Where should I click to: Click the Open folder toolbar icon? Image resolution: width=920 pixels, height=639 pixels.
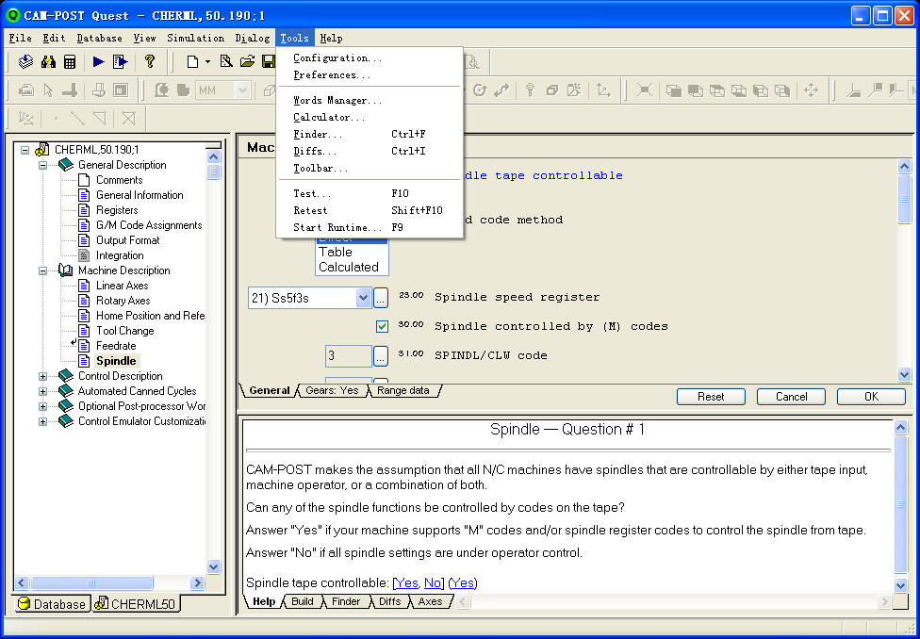point(248,61)
